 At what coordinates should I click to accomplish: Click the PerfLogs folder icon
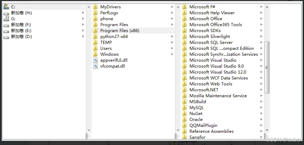[95, 13]
